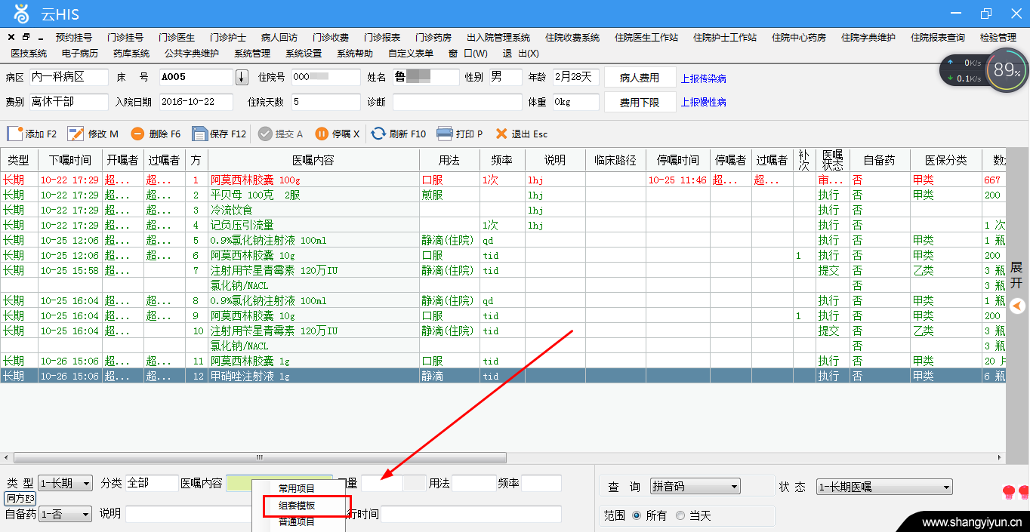The width and height of the screenshot is (1030, 532).
Task: Open 住院护士工作站 menu
Action: coord(725,37)
